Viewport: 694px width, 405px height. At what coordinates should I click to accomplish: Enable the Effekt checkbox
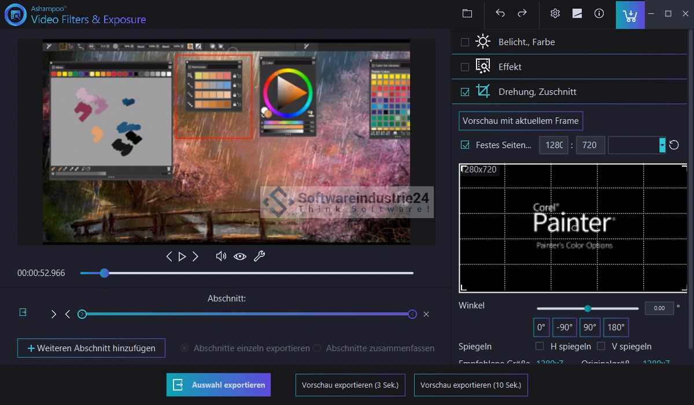[465, 67]
